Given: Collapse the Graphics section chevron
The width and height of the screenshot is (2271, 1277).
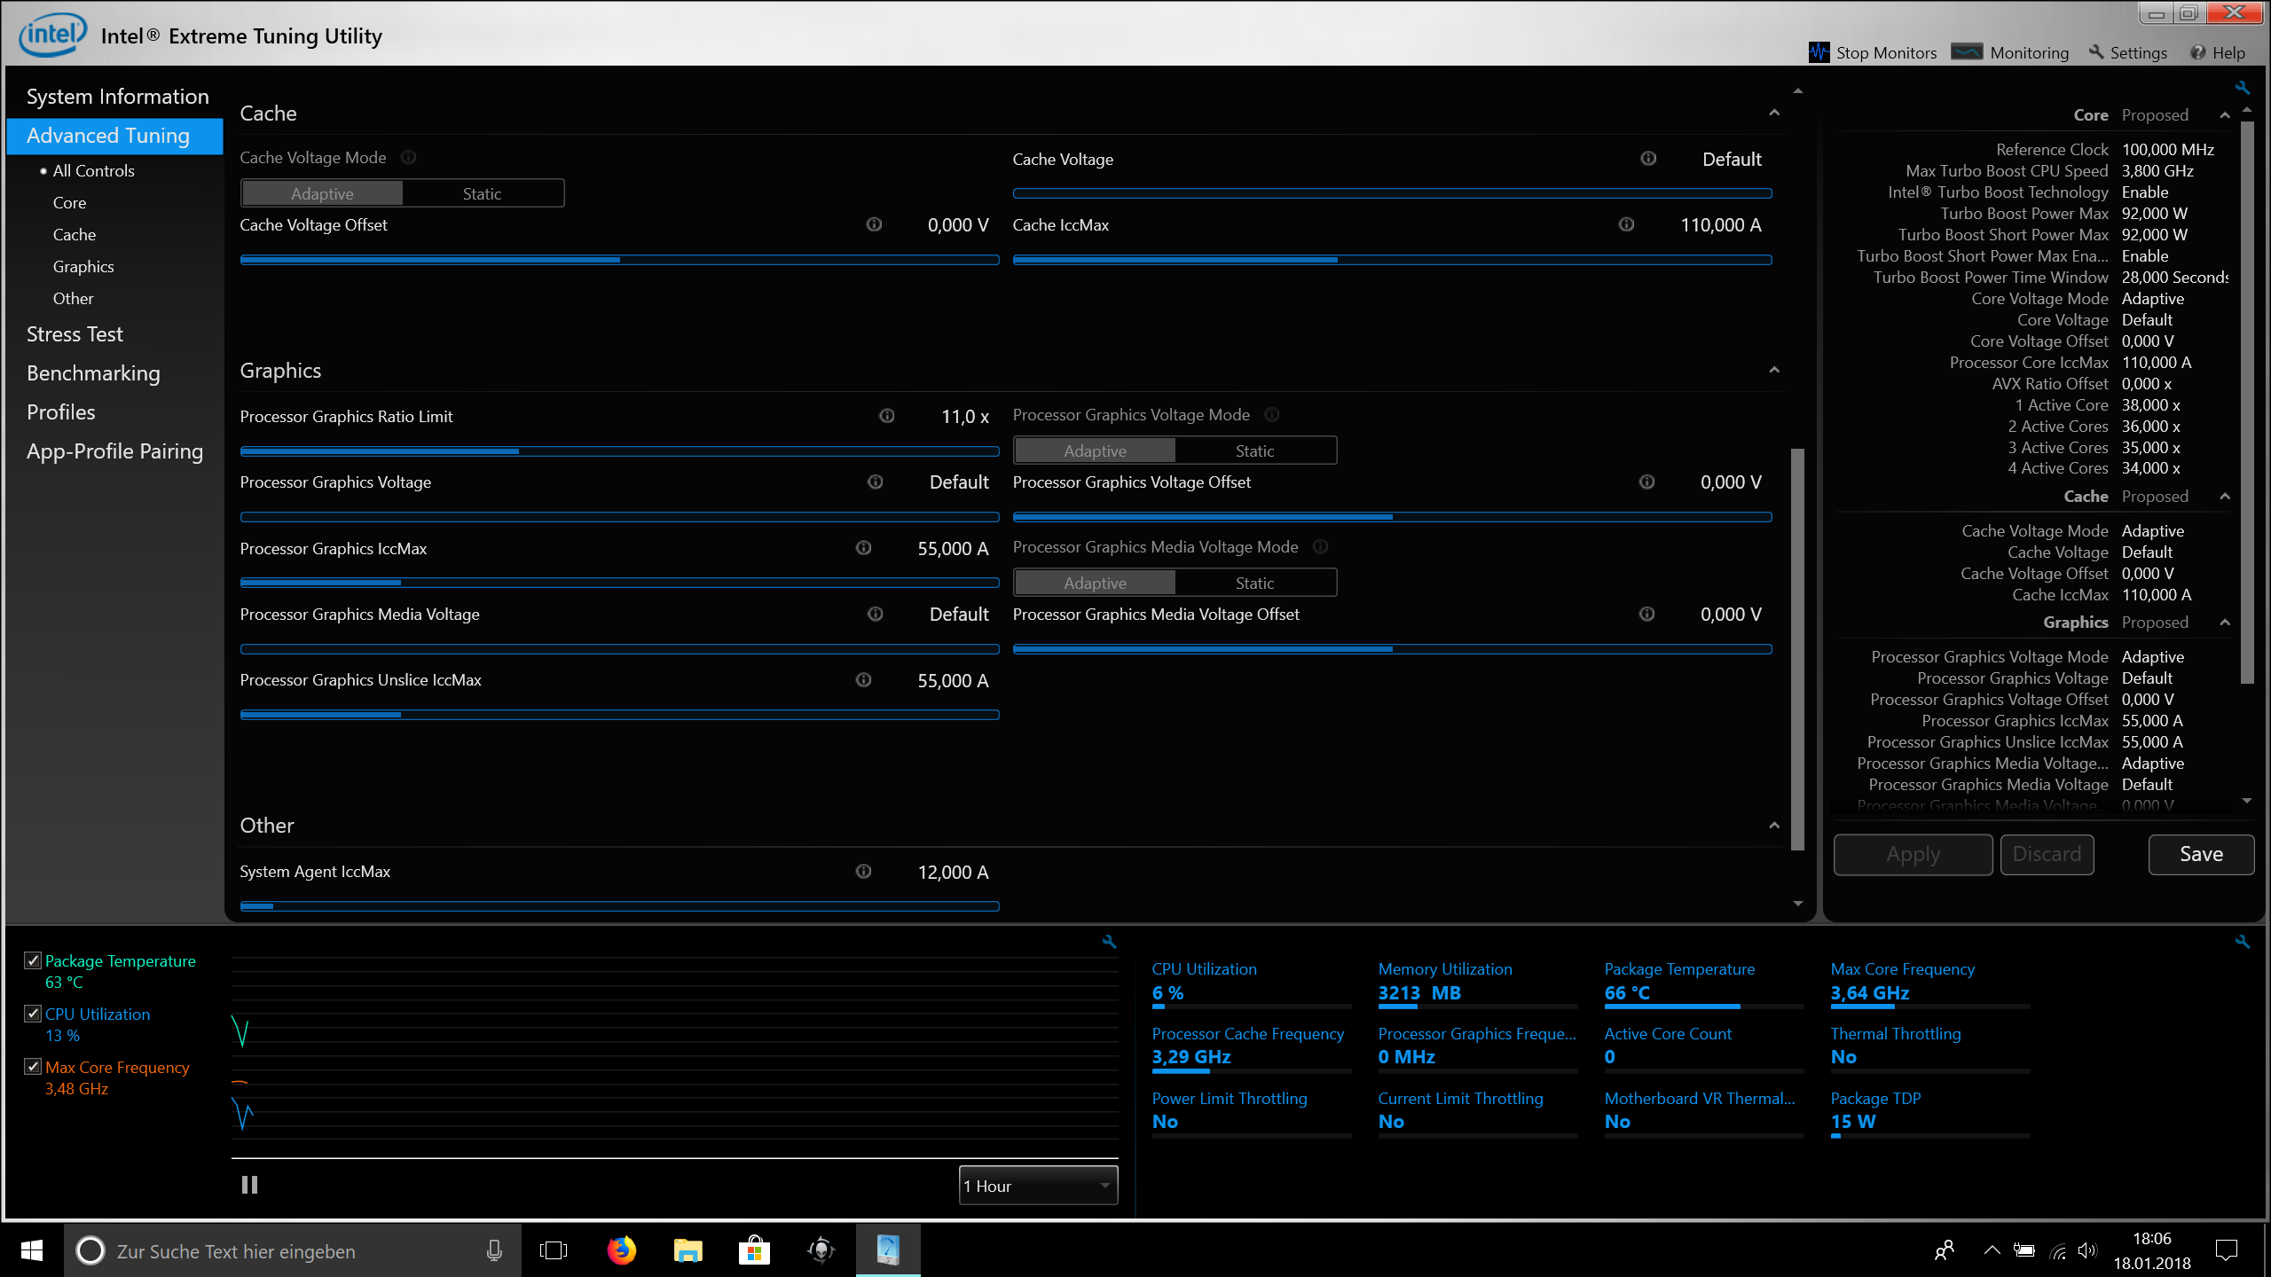Looking at the screenshot, I should tap(1774, 370).
